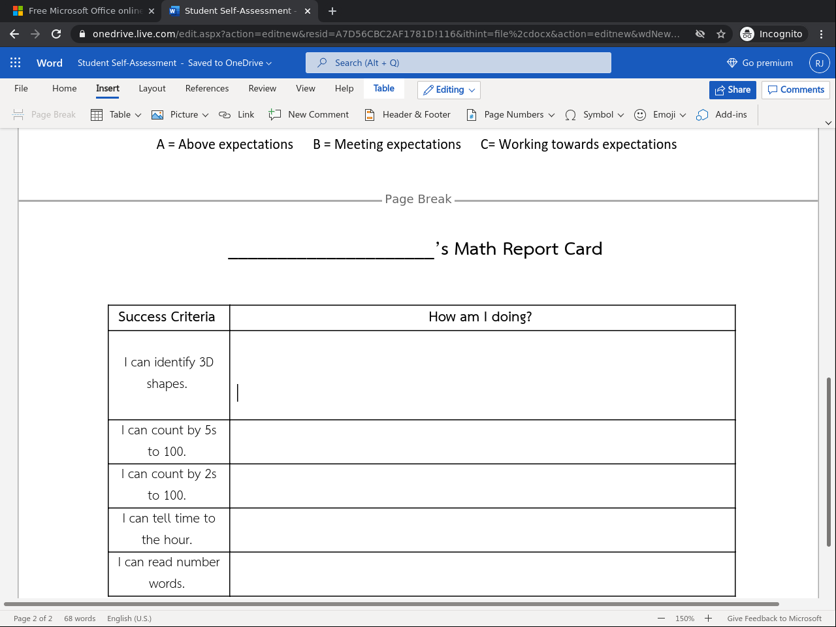Expand the Table dropdown arrow
This screenshot has height=627, width=836.
point(138,115)
